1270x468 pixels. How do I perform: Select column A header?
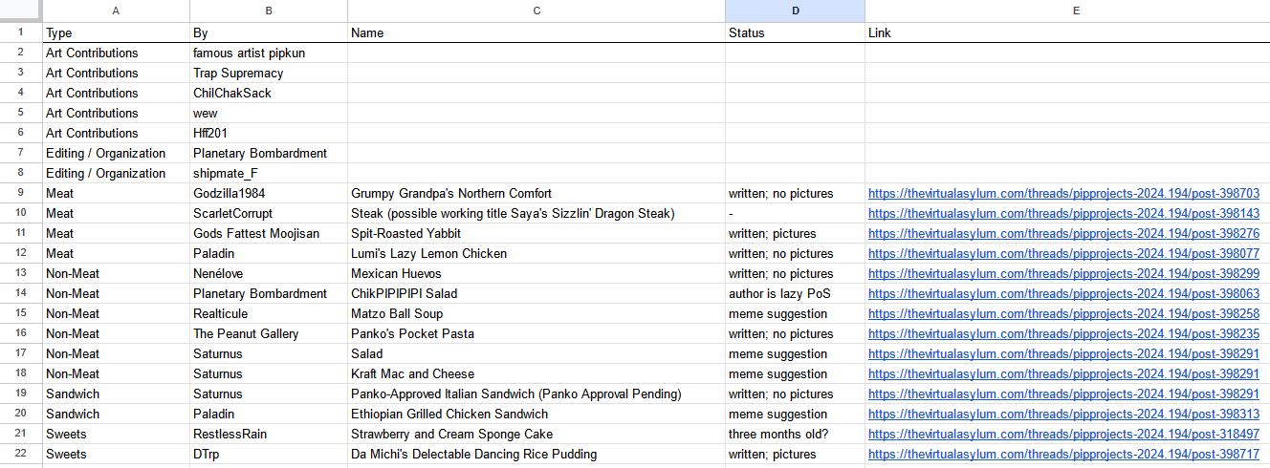(116, 11)
